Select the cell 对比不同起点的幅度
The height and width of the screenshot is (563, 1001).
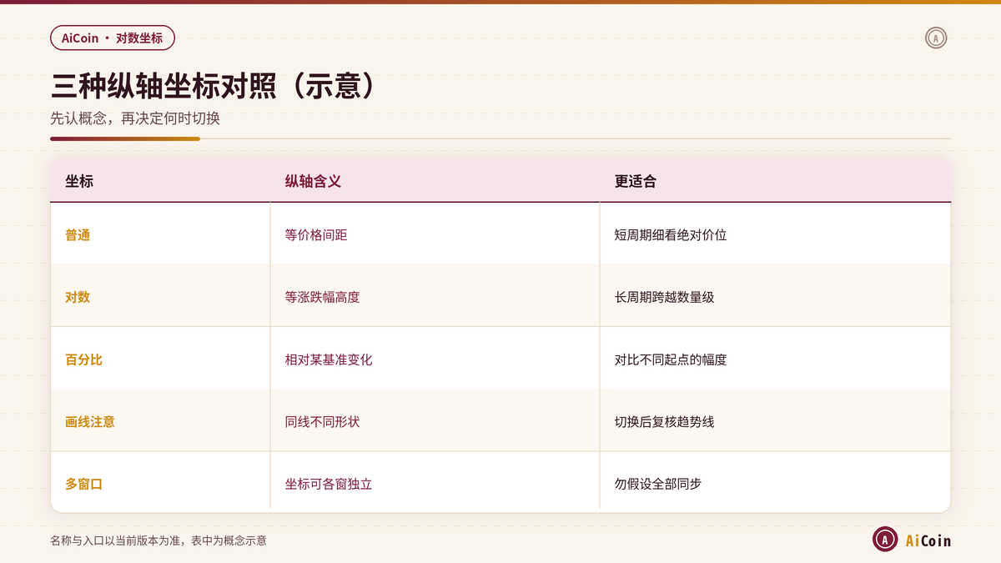pyautogui.click(x=671, y=359)
